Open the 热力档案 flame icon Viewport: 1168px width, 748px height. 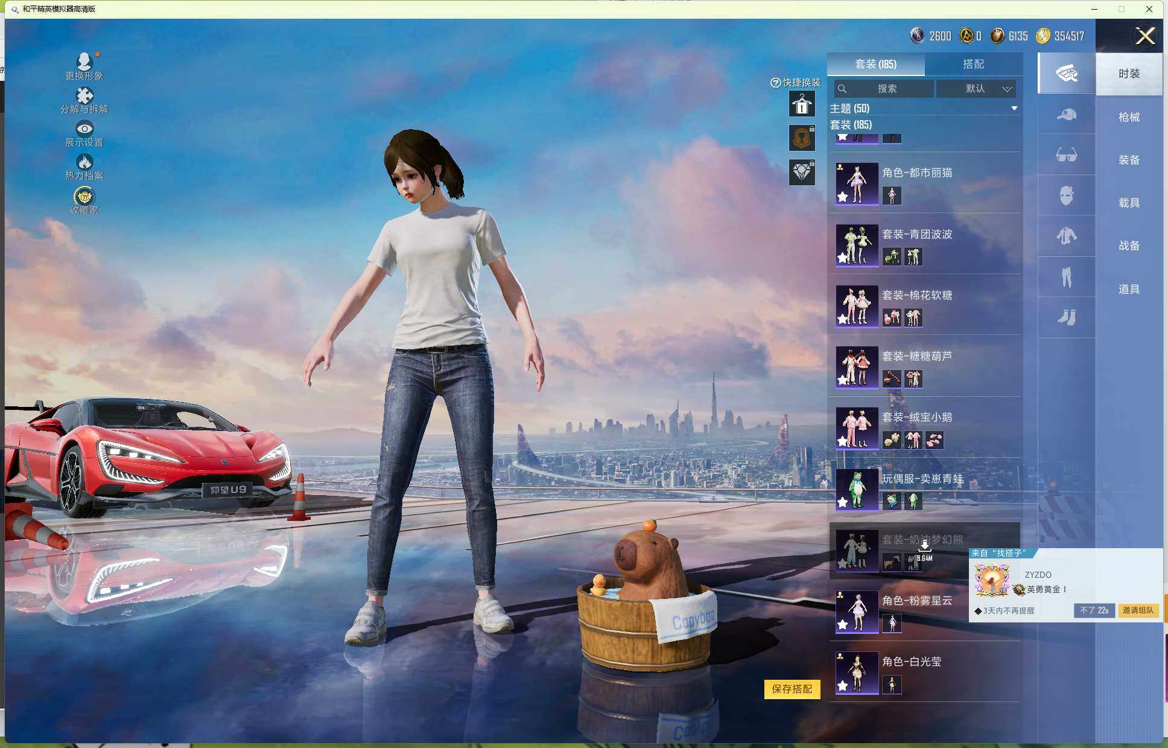[84, 162]
